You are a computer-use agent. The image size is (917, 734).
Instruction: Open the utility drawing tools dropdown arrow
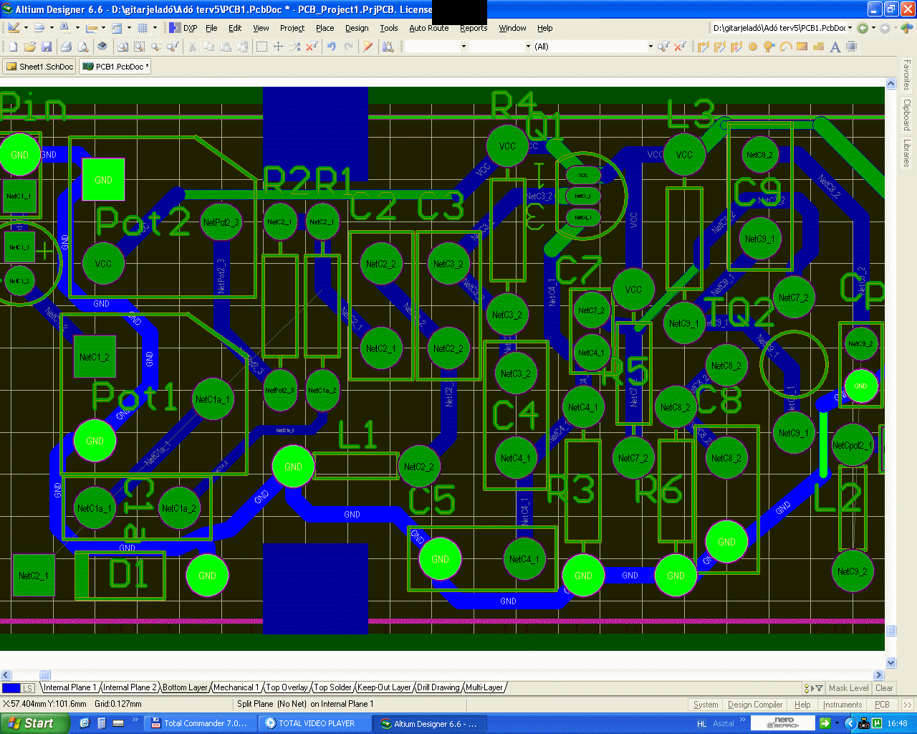click(26, 28)
